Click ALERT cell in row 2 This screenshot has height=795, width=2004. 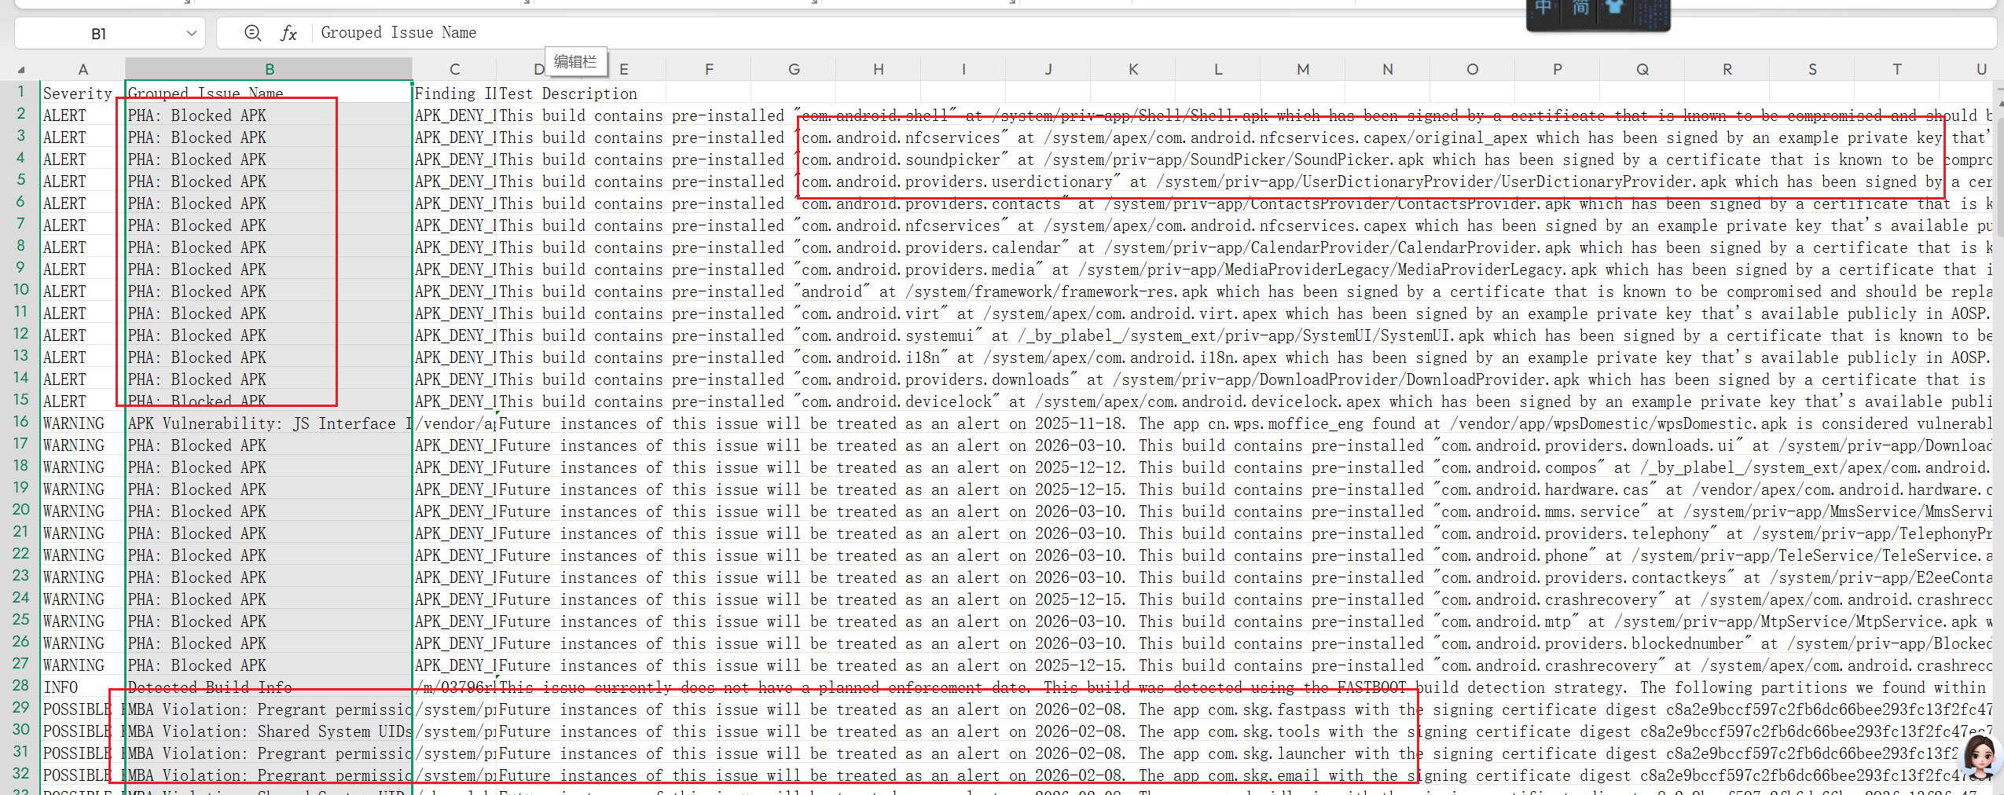pyautogui.click(x=83, y=115)
